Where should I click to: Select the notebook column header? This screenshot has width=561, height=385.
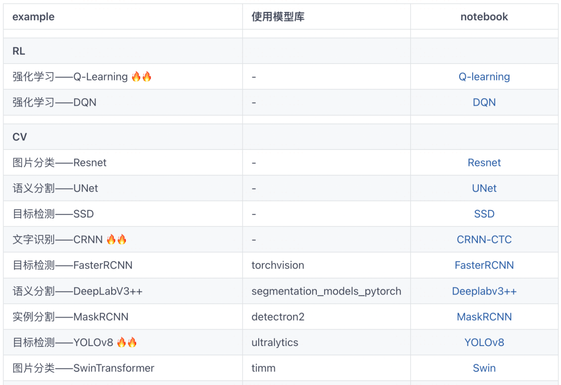coord(484,17)
